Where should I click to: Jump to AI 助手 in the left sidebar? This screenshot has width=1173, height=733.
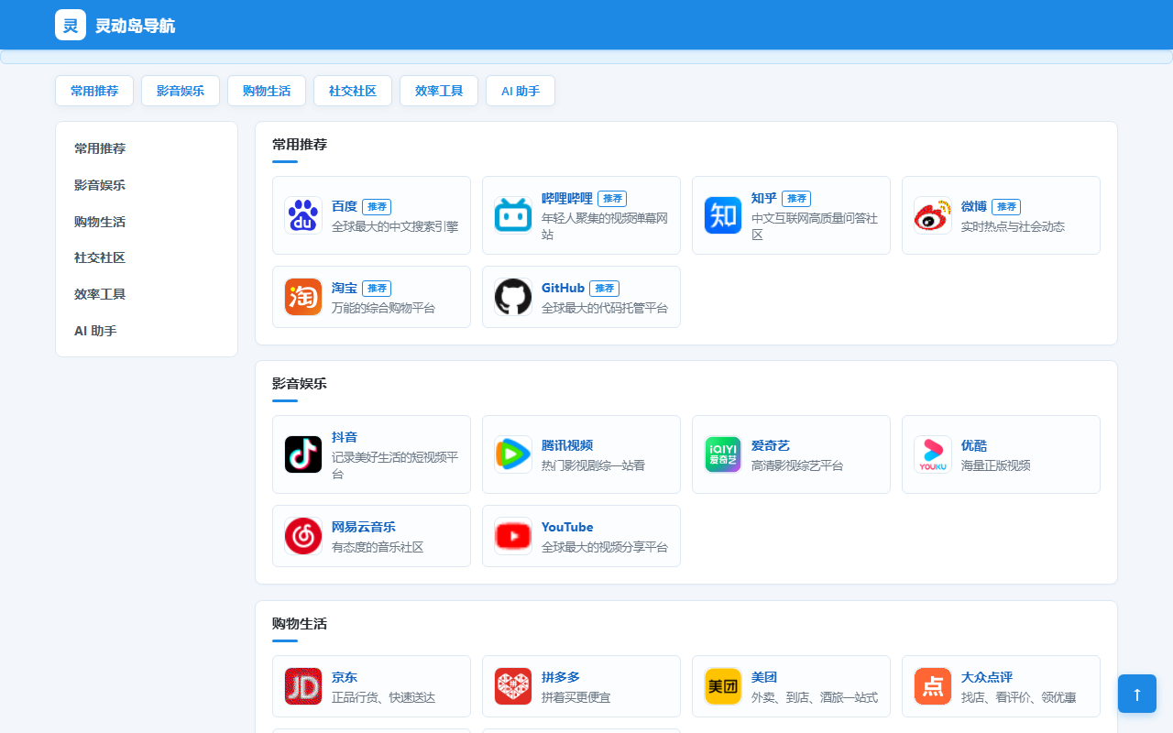147,331
